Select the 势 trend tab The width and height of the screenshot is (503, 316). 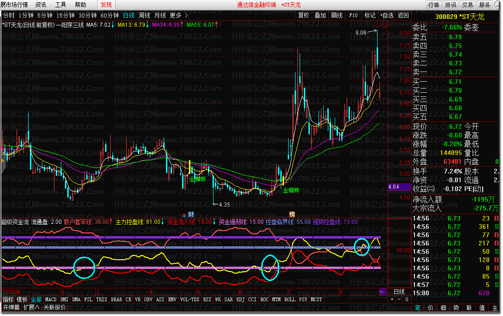coord(456,308)
